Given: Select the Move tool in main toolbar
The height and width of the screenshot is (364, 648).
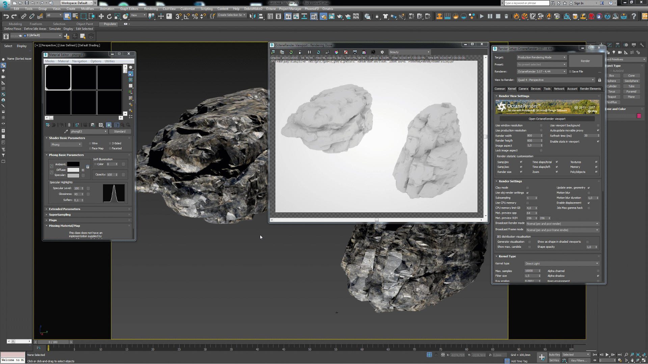Looking at the screenshot, I should click(x=101, y=16).
